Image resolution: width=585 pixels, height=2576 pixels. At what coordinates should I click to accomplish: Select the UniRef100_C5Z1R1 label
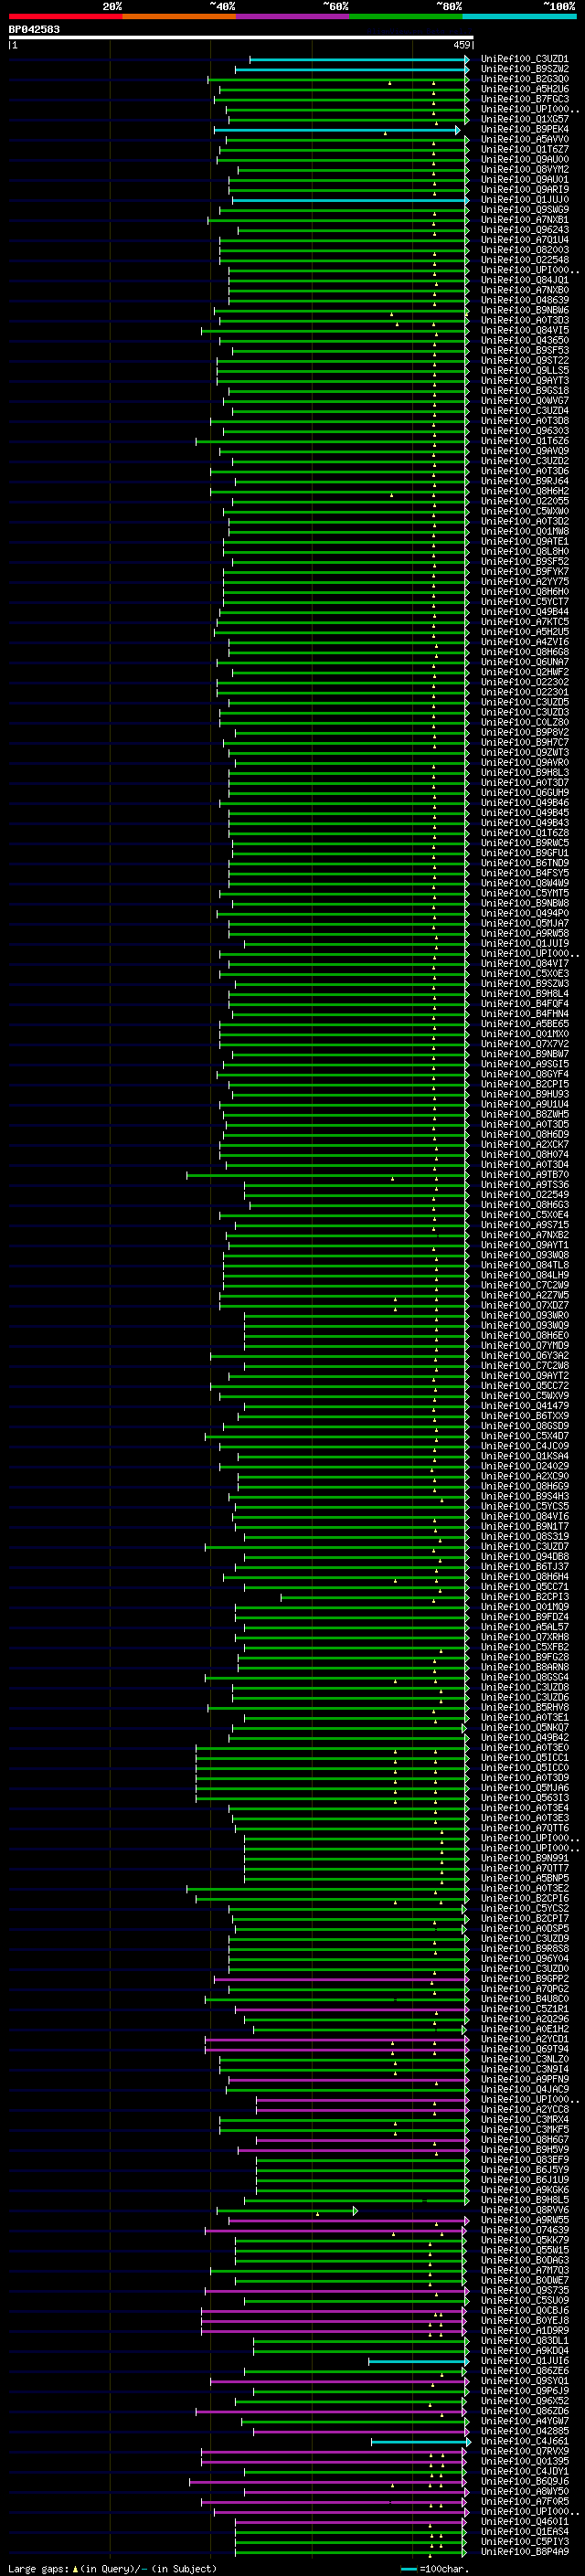525,2008
